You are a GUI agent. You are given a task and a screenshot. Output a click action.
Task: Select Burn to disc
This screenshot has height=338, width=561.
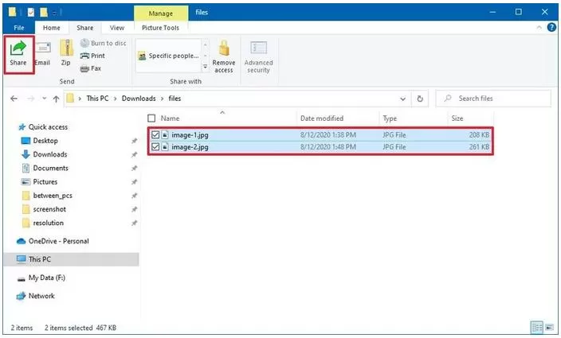point(104,43)
